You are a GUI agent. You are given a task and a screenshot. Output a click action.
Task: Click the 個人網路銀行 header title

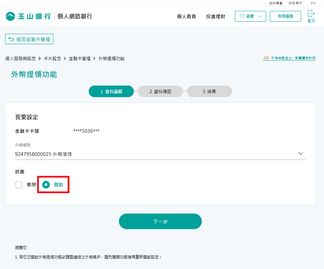coord(75,16)
